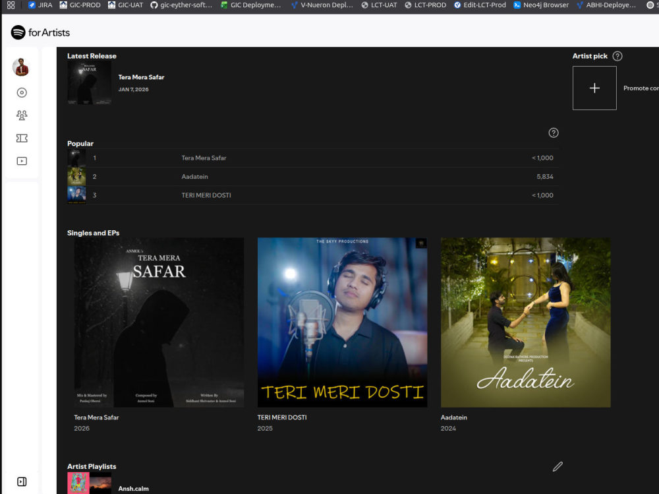Select TERI MERI DOSTI in the Popular list
Image resolution: width=659 pixels, height=494 pixels.
point(313,195)
